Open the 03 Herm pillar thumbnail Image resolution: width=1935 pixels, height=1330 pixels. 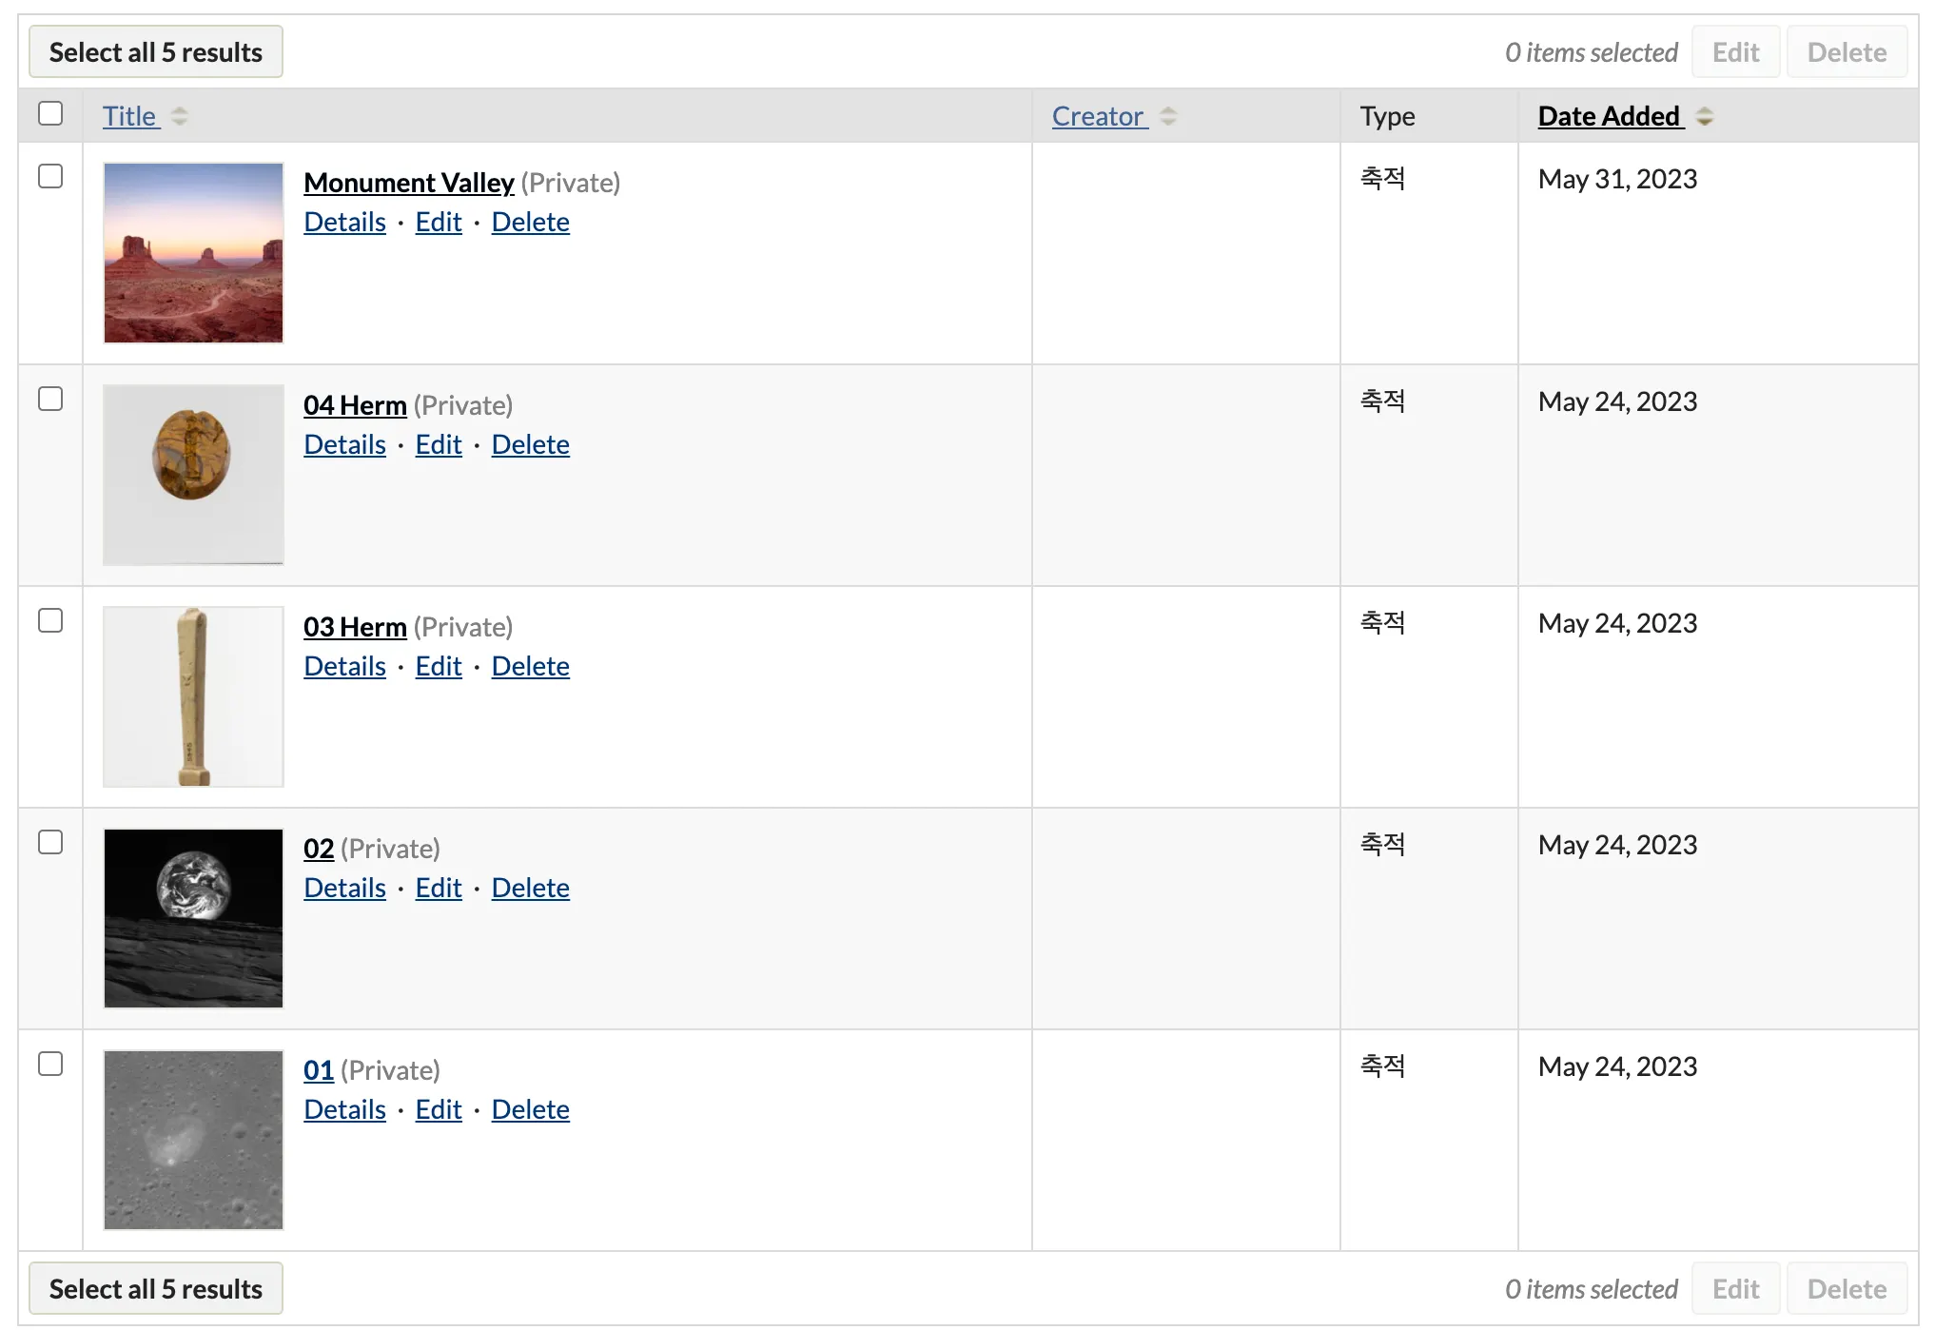pyautogui.click(x=193, y=696)
